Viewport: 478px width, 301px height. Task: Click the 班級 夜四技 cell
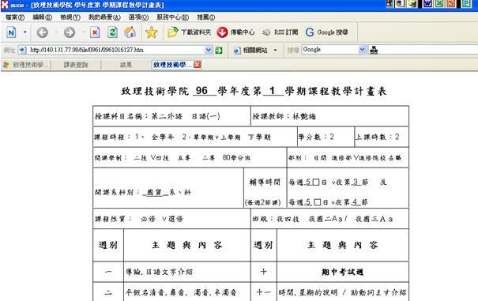pyautogui.click(x=329, y=219)
